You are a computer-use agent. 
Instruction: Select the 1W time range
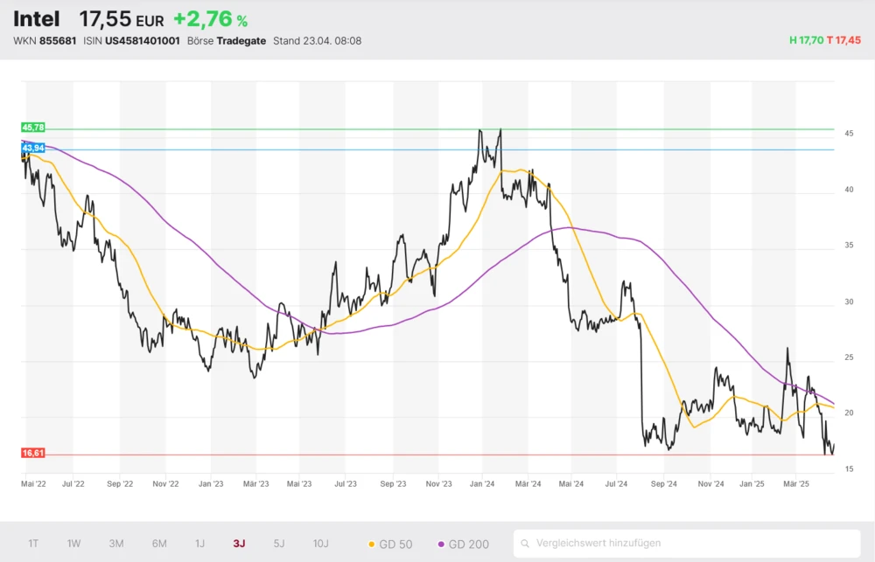74,544
